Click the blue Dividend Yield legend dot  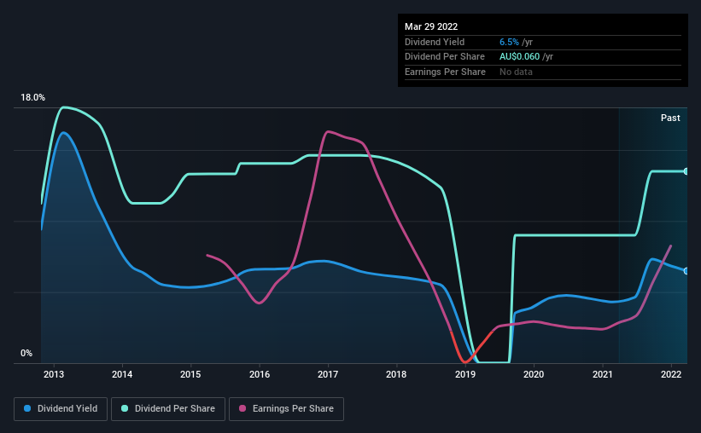(x=27, y=408)
